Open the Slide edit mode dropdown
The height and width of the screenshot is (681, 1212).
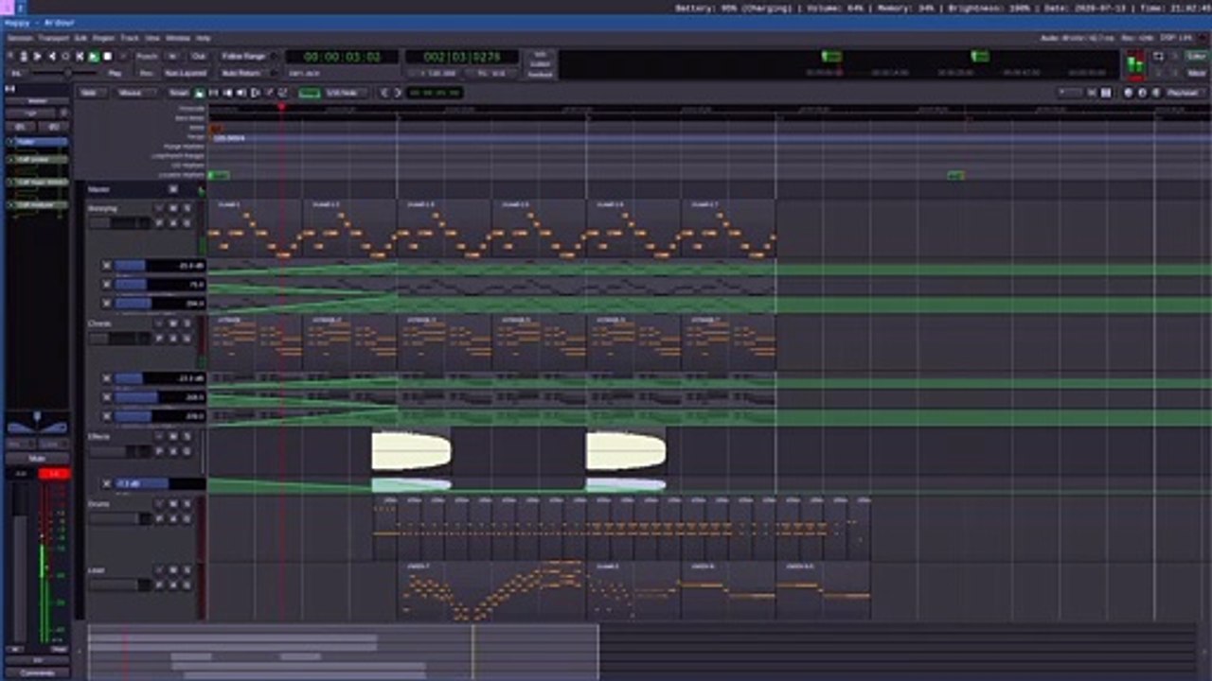click(x=90, y=93)
